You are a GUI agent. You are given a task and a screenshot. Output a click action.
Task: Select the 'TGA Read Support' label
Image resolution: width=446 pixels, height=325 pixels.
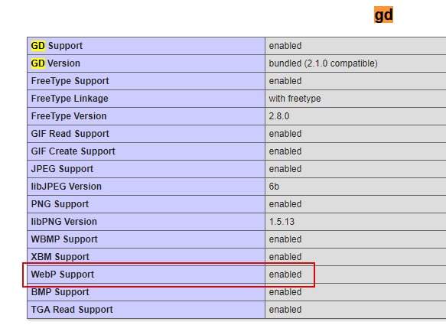pyautogui.click(x=72, y=310)
